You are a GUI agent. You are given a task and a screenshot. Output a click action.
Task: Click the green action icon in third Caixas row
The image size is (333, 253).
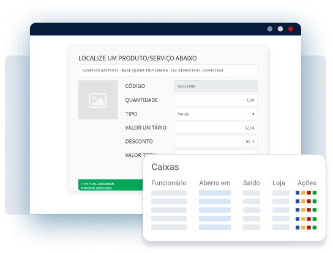click(x=315, y=210)
